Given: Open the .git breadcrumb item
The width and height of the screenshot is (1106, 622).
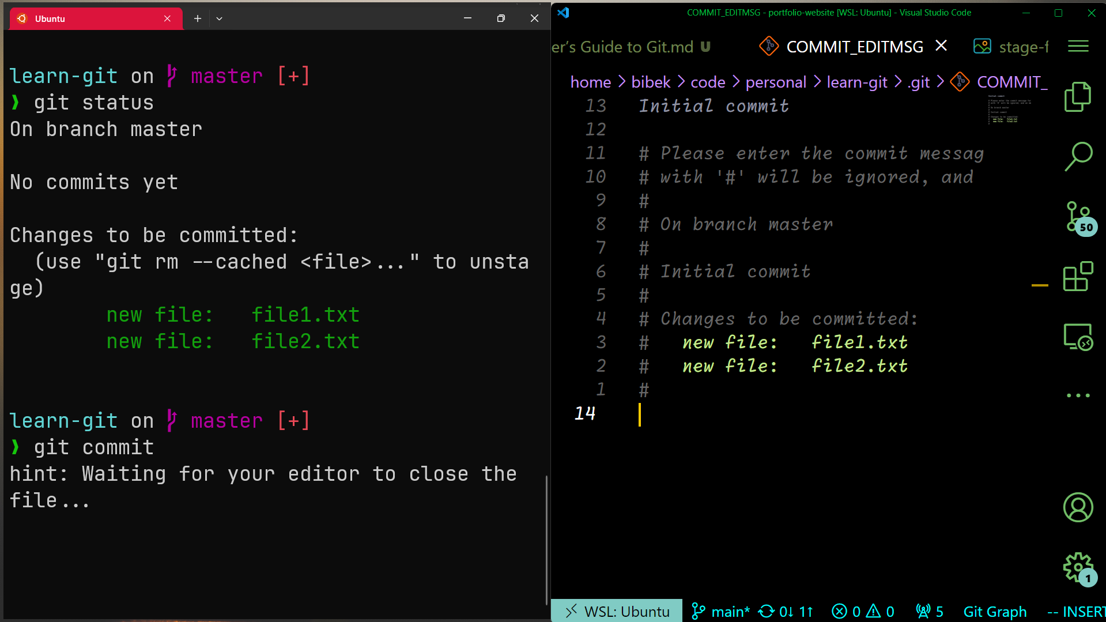Looking at the screenshot, I should coord(919,82).
